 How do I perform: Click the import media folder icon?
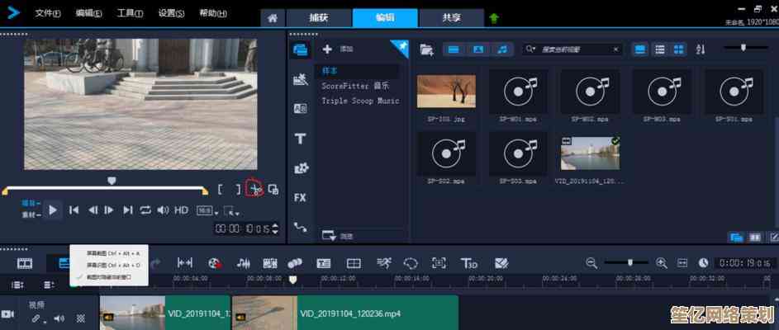(x=426, y=49)
